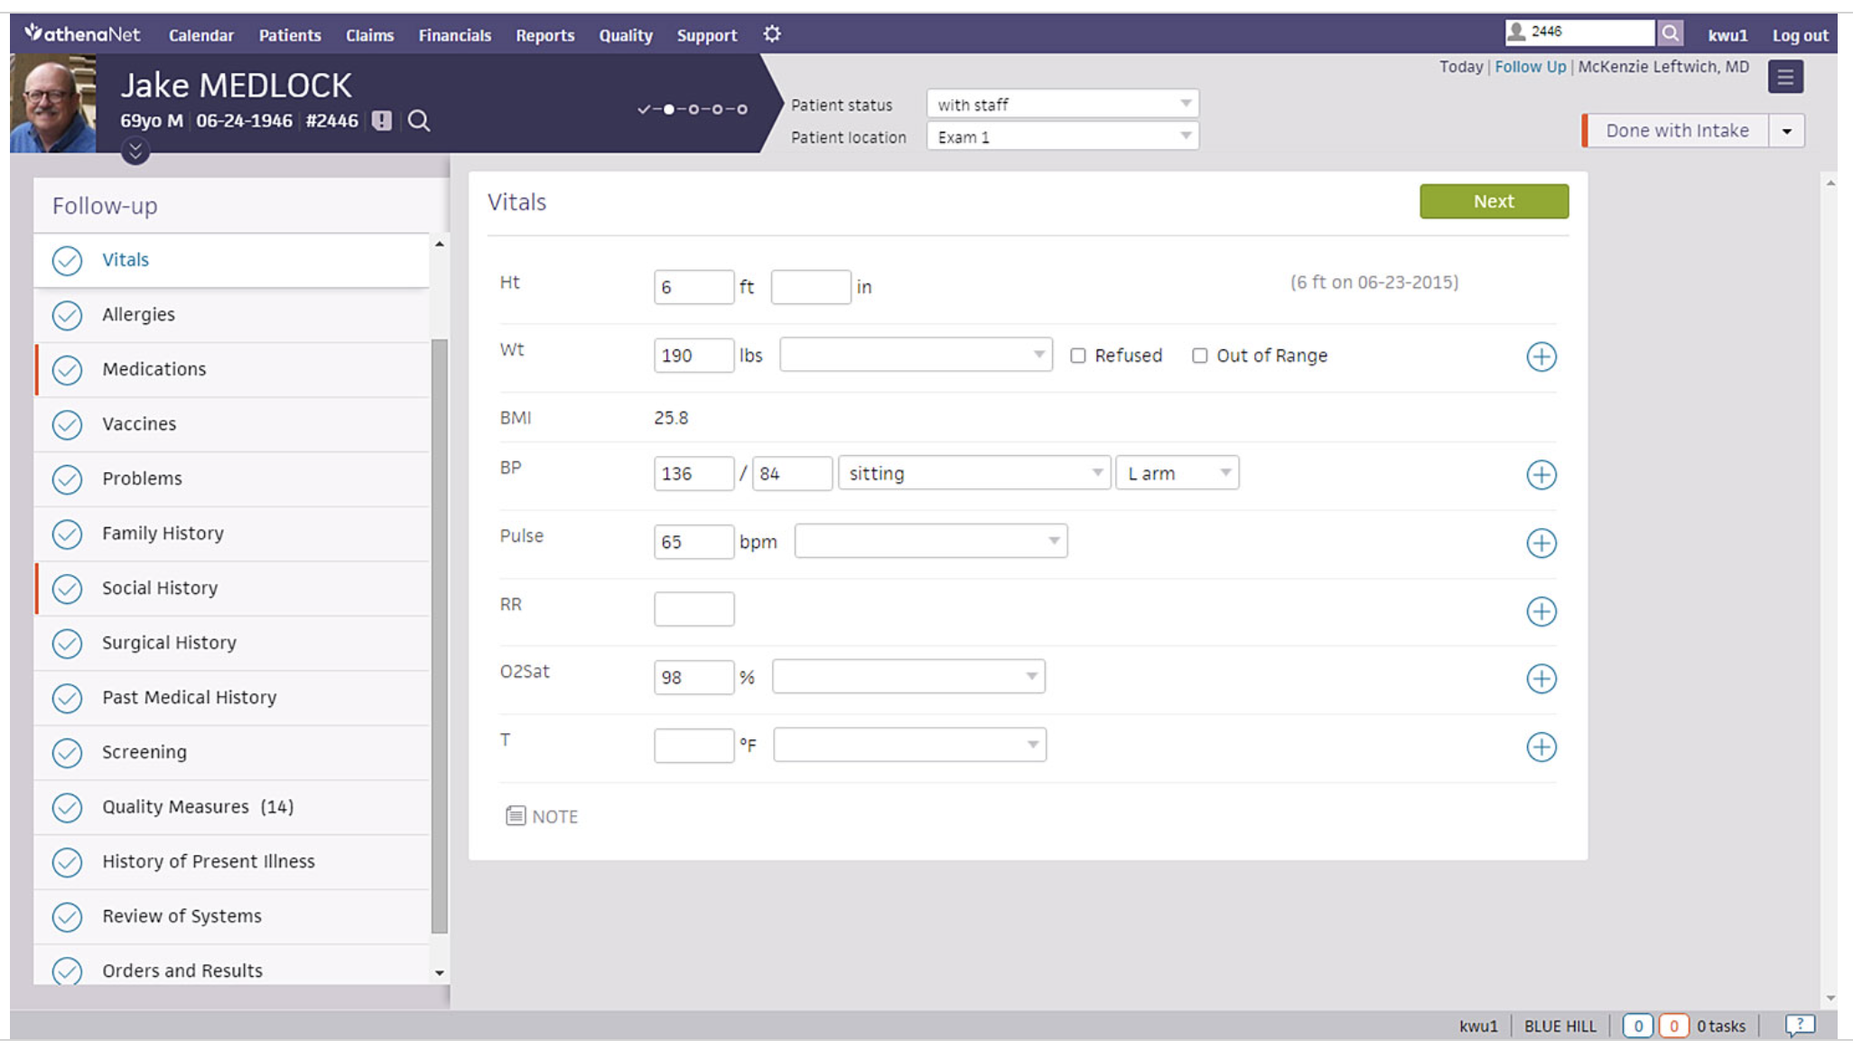Image resolution: width=1853 pixels, height=1049 pixels.
Task: Expand the Done with Intake dropdown arrow
Action: coord(1786,130)
